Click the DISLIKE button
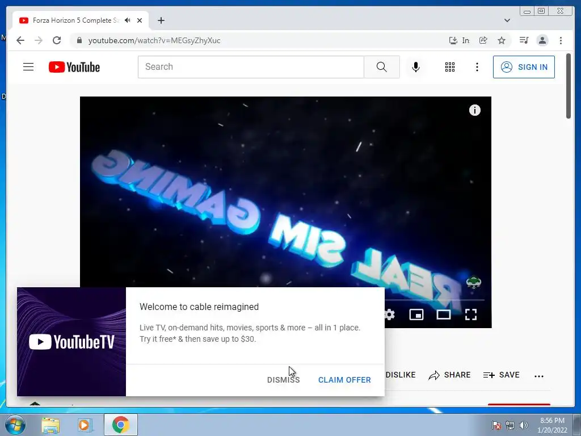This screenshot has width=581, height=436. click(400, 375)
